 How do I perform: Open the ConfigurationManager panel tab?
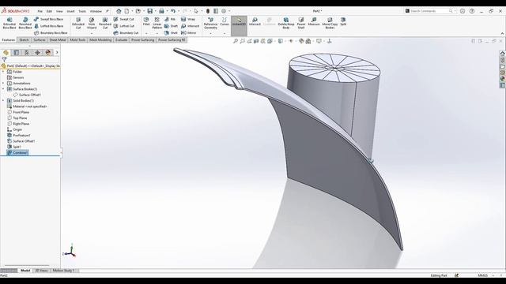pyautogui.click(x=27, y=53)
